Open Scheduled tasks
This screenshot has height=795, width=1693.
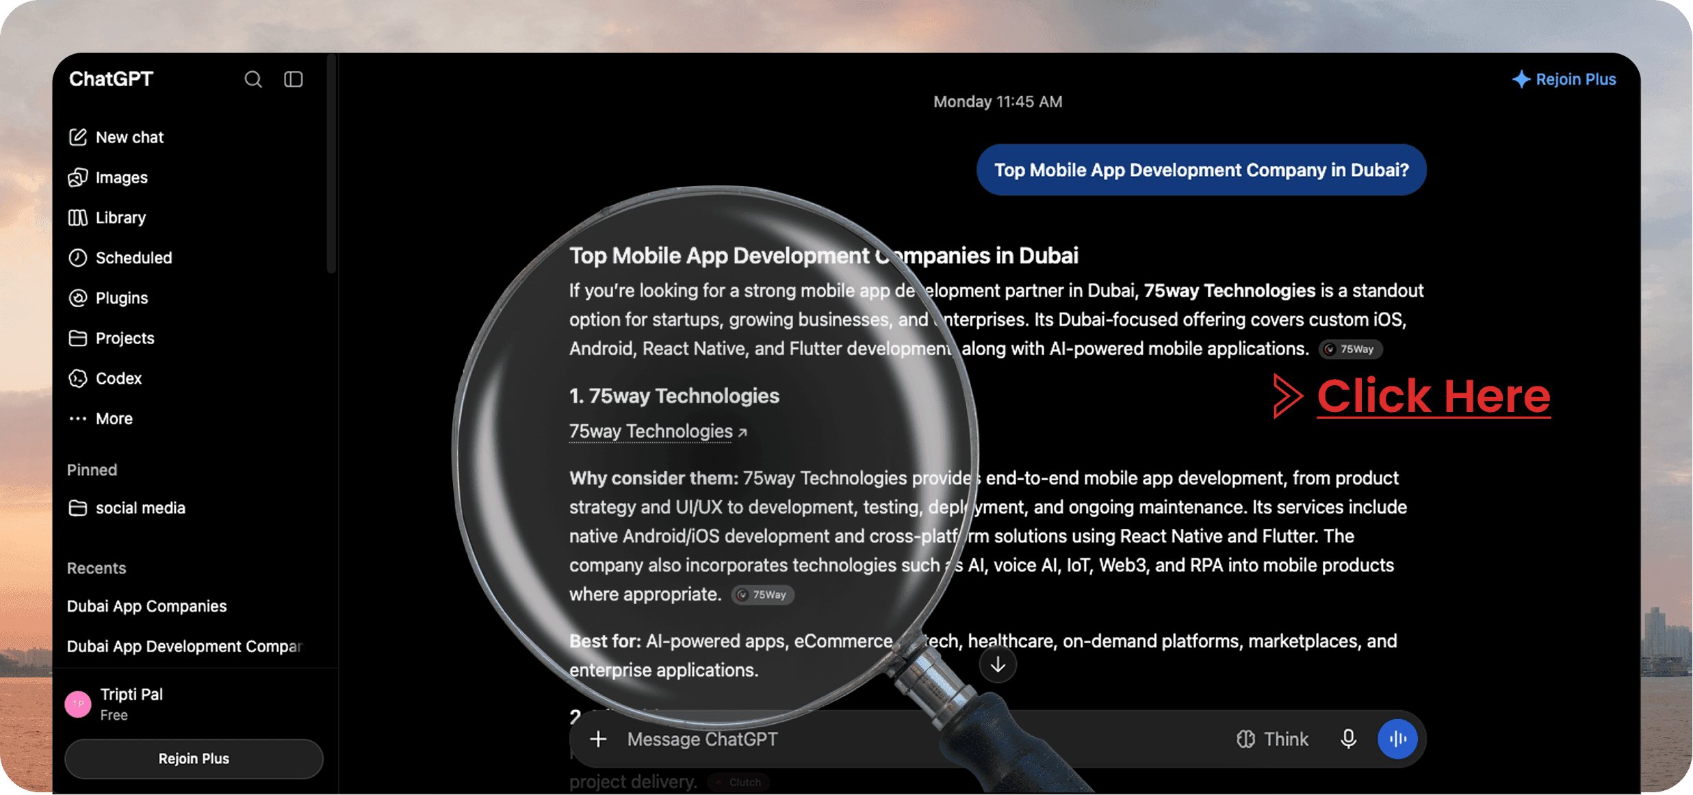point(120,258)
